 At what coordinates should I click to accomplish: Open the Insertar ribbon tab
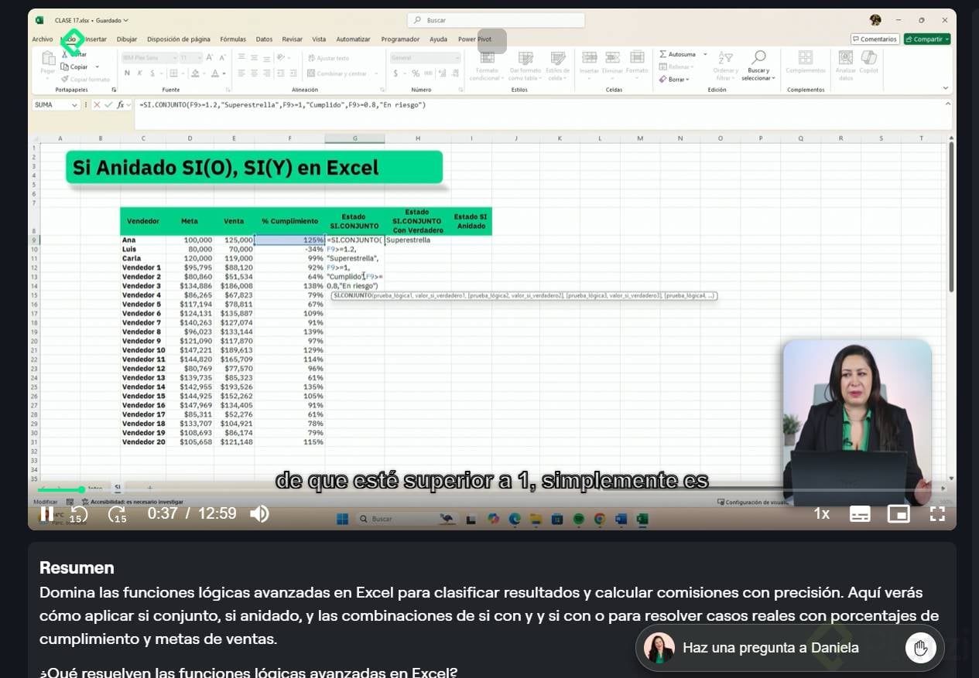tap(96, 39)
